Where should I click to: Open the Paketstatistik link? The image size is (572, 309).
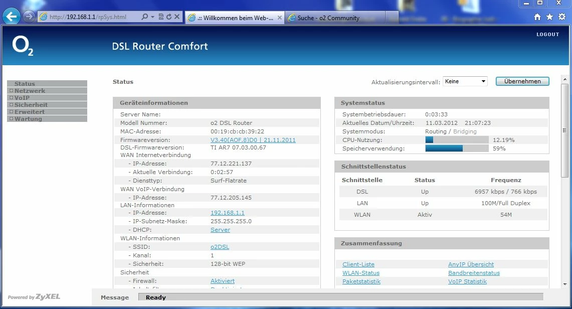click(x=361, y=281)
